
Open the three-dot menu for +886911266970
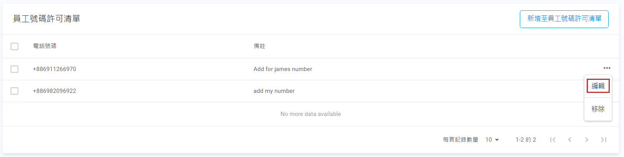click(x=607, y=68)
